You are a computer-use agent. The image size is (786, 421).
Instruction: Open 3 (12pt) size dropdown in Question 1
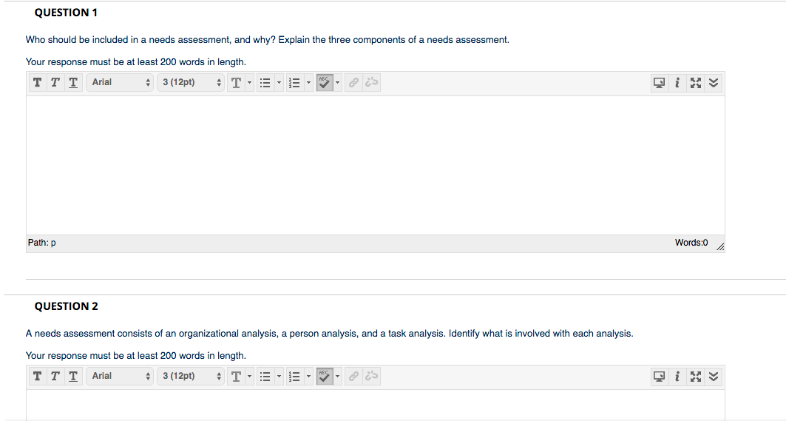(191, 82)
